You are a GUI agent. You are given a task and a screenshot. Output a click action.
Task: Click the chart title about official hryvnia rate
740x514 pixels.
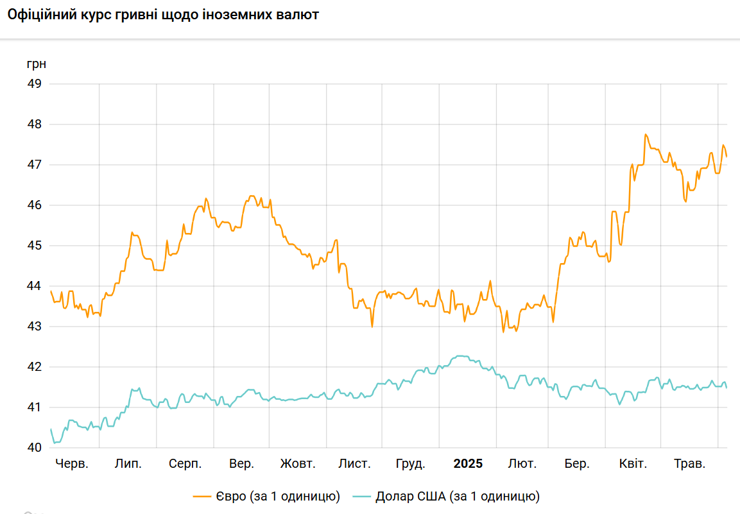pos(163,15)
